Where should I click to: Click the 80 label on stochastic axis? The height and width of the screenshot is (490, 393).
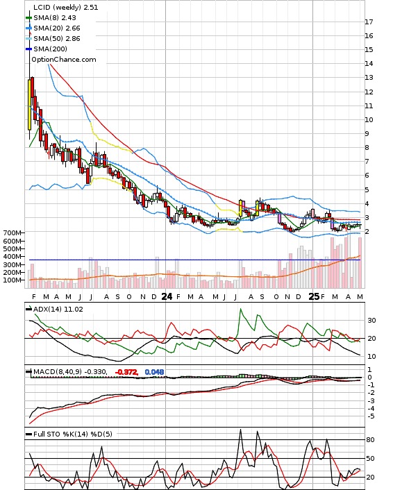tap(371, 440)
